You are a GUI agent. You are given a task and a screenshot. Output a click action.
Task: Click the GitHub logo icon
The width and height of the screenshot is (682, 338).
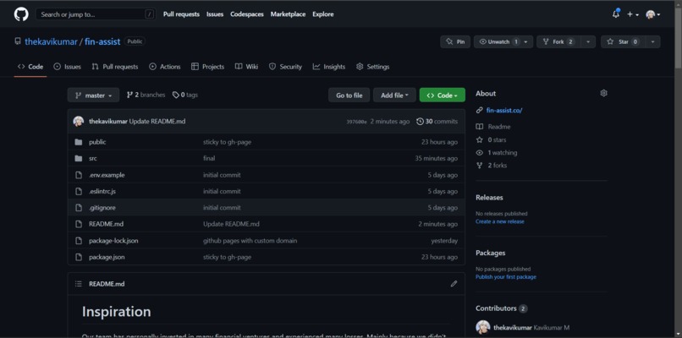(x=21, y=14)
